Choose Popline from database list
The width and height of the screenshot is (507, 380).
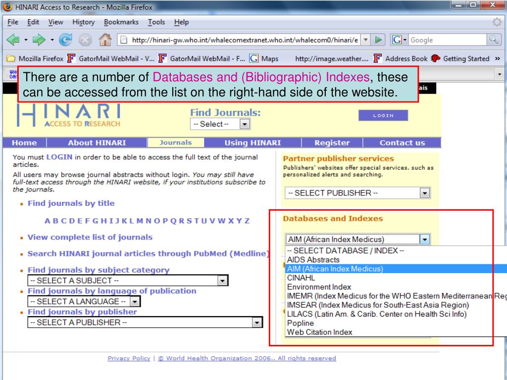point(396,323)
